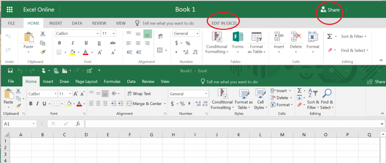The width and height of the screenshot is (386, 163).
Task: Click EDIT IN EXCEL button
Action: 224,23
